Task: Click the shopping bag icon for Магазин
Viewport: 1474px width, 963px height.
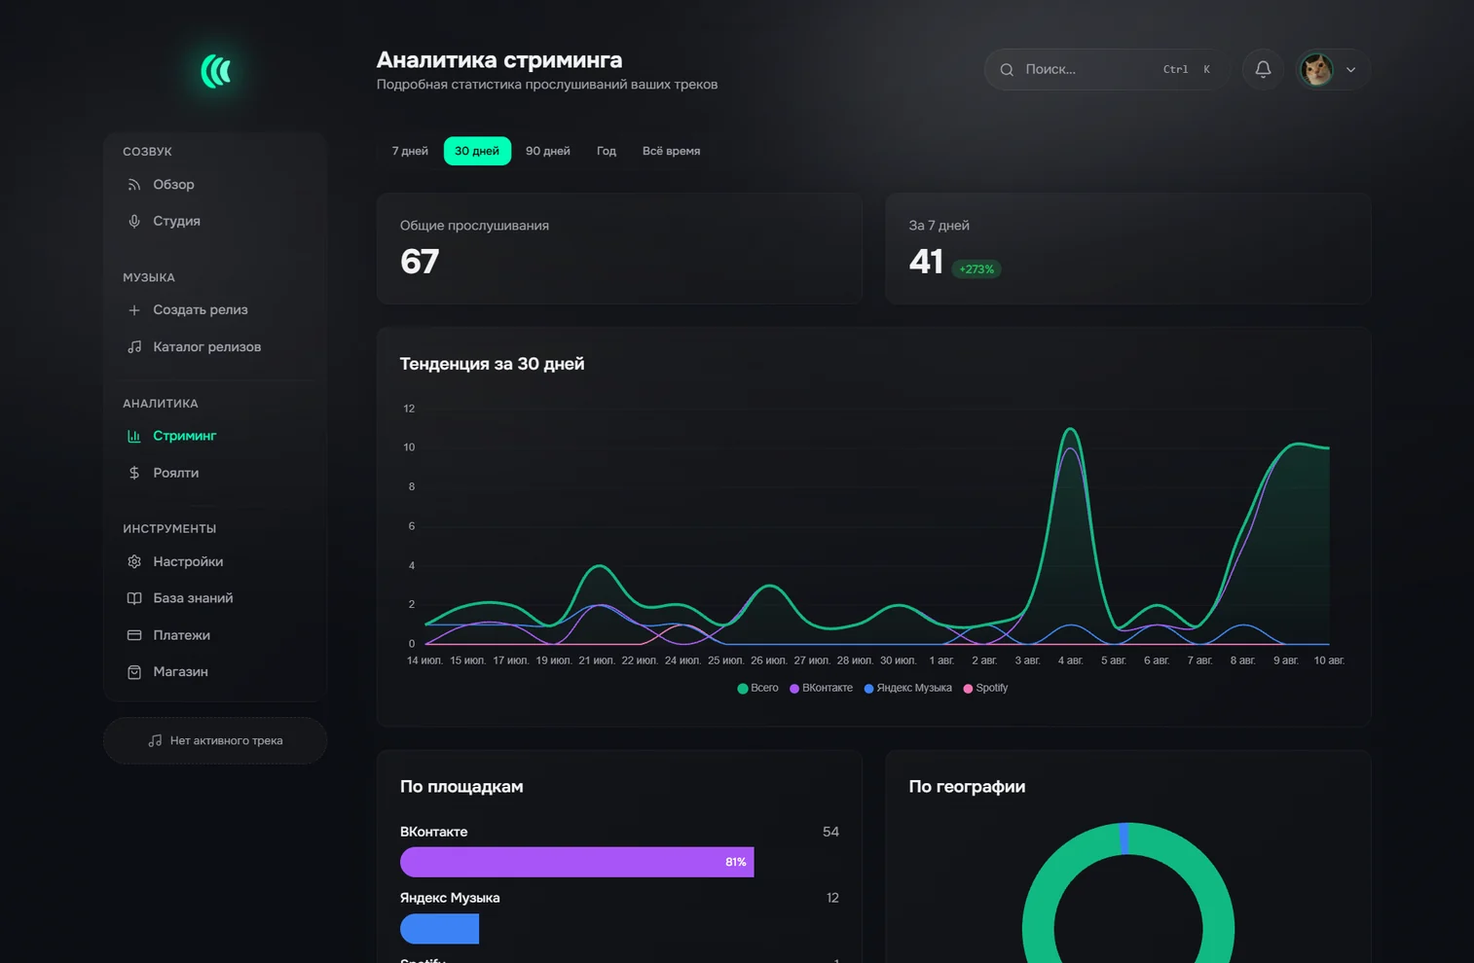Action: (x=134, y=672)
